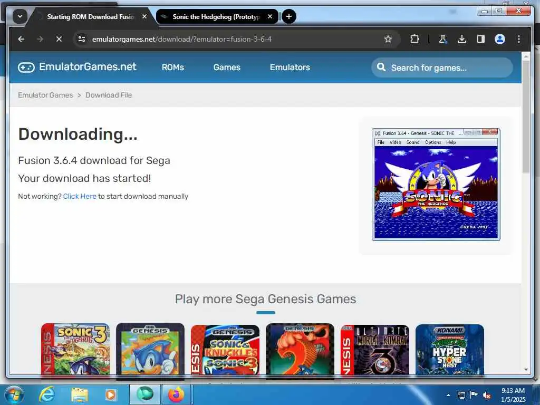Close the Sonic the Hedgehog tab
The height and width of the screenshot is (405, 540).
coord(270,16)
